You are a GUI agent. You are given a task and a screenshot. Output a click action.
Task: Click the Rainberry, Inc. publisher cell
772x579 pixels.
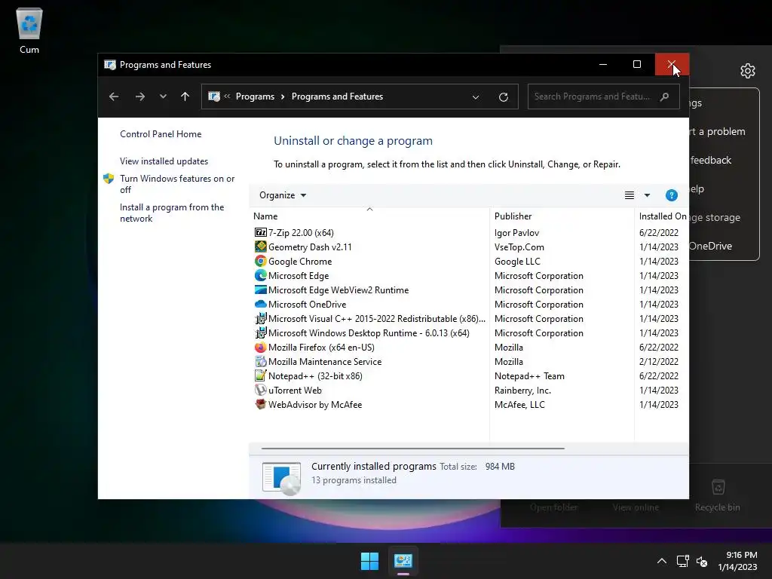[522, 390]
